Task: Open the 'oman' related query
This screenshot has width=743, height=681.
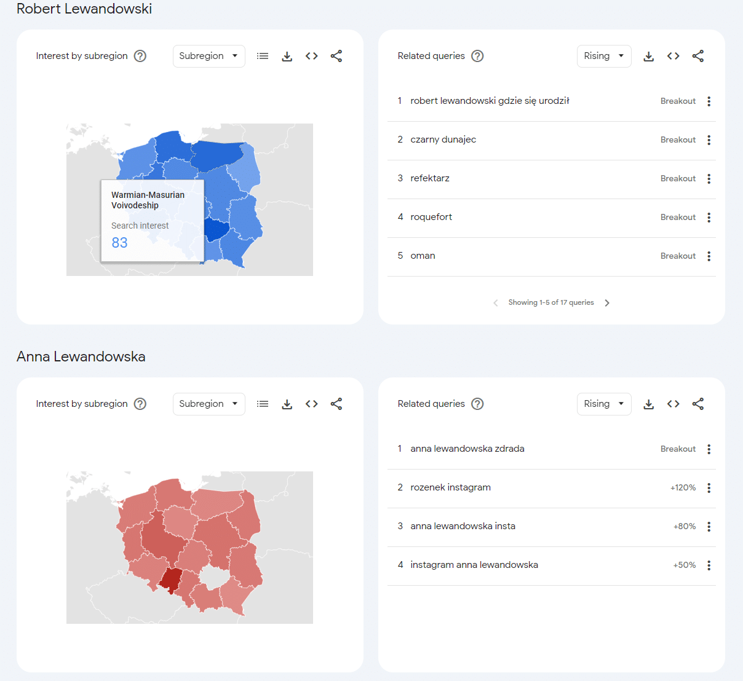Action: [x=423, y=256]
